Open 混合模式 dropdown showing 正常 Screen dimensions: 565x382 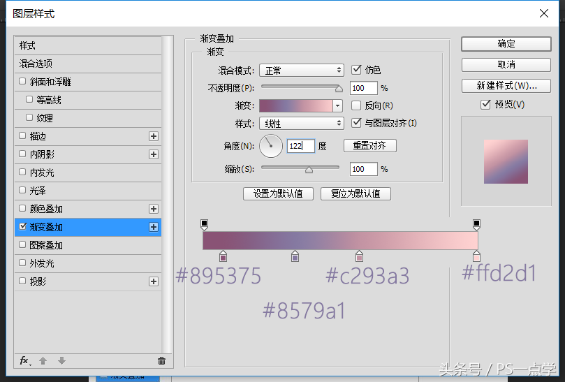[x=302, y=71]
